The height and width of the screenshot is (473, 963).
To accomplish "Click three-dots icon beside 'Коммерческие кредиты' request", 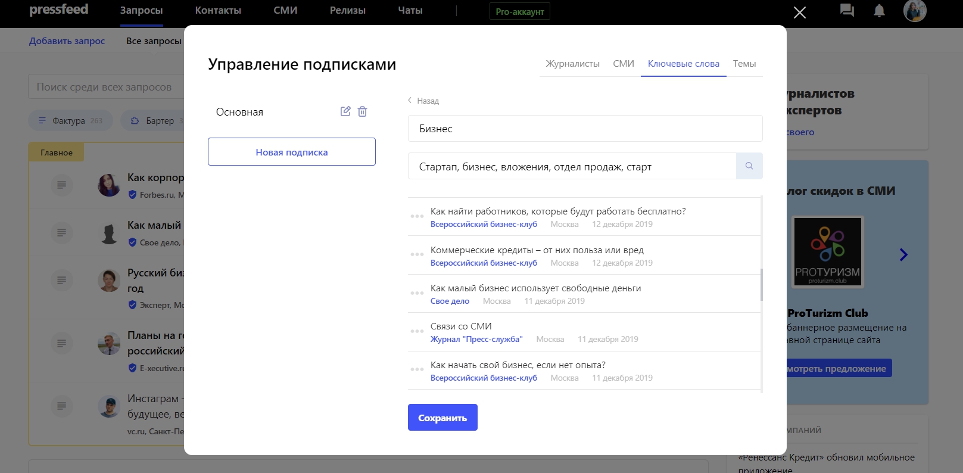I will pyautogui.click(x=417, y=254).
